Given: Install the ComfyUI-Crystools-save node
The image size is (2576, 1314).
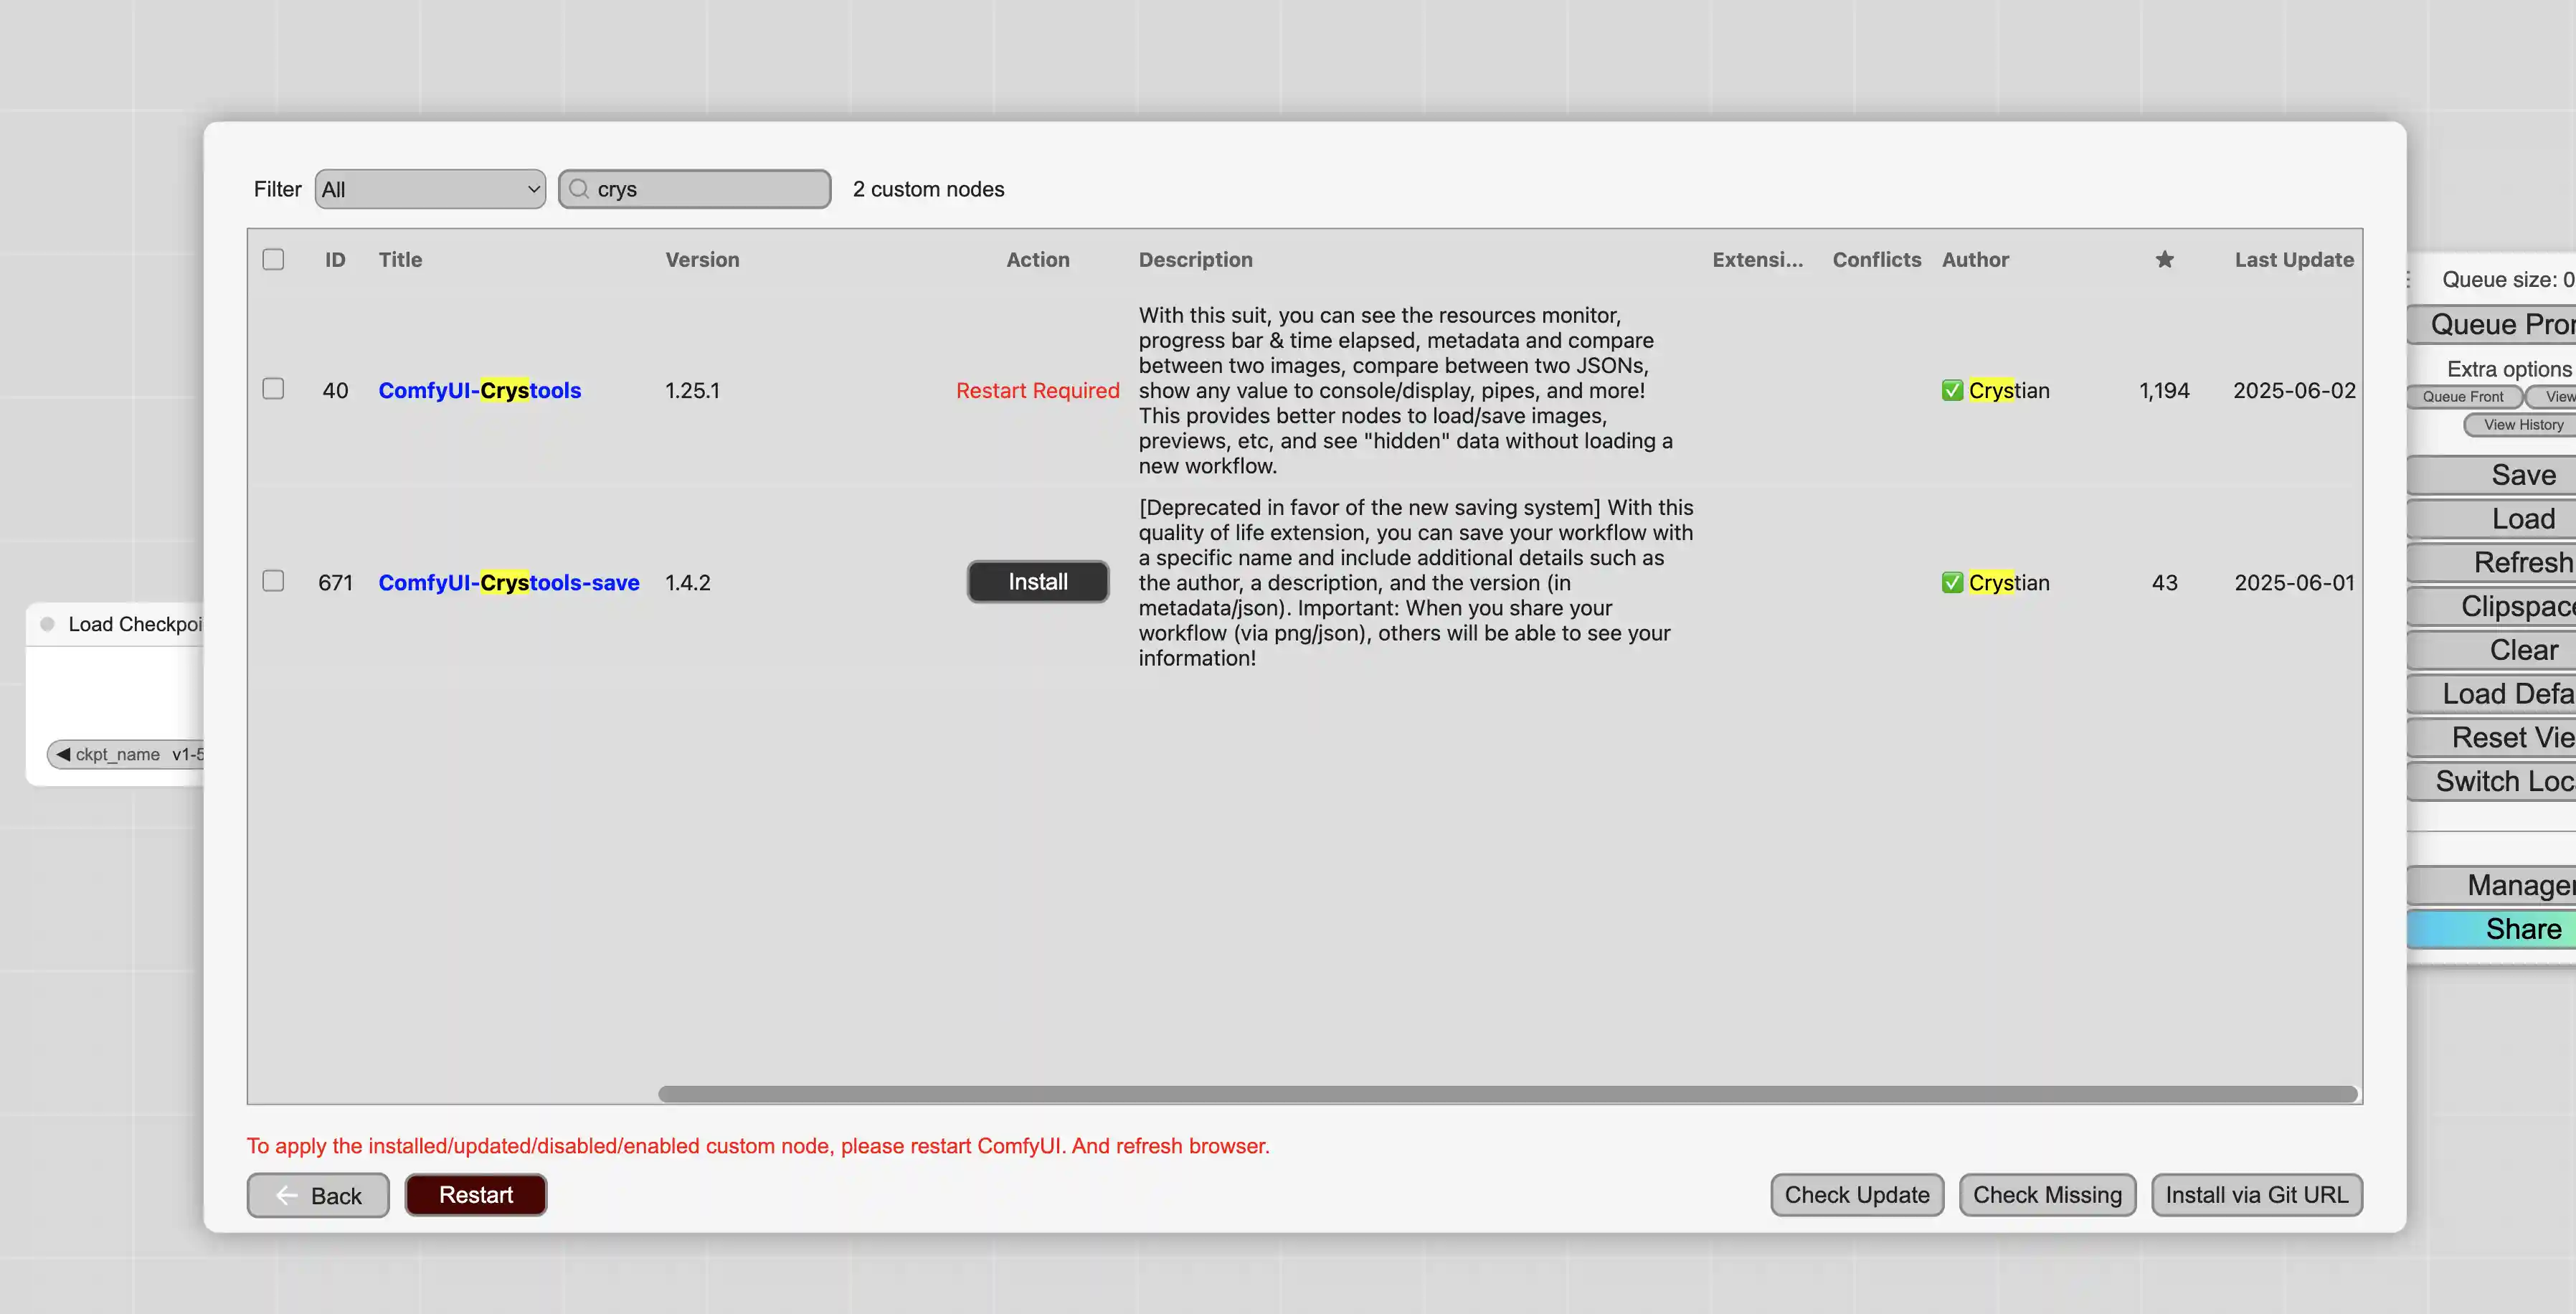Looking at the screenshot, I should click(1037, 582).
